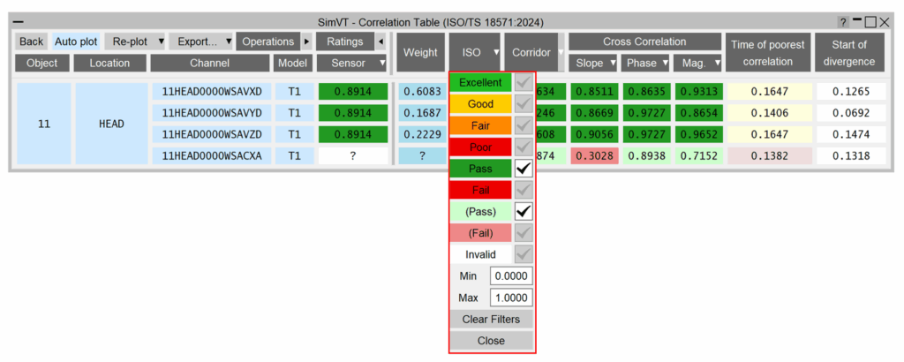Tick the Invalid filter checkbox
The image size is (904, 362).
pos(524,254)
